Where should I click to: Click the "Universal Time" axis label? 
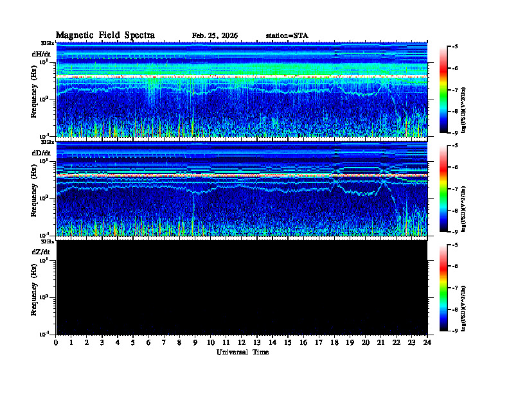point(243,352)
